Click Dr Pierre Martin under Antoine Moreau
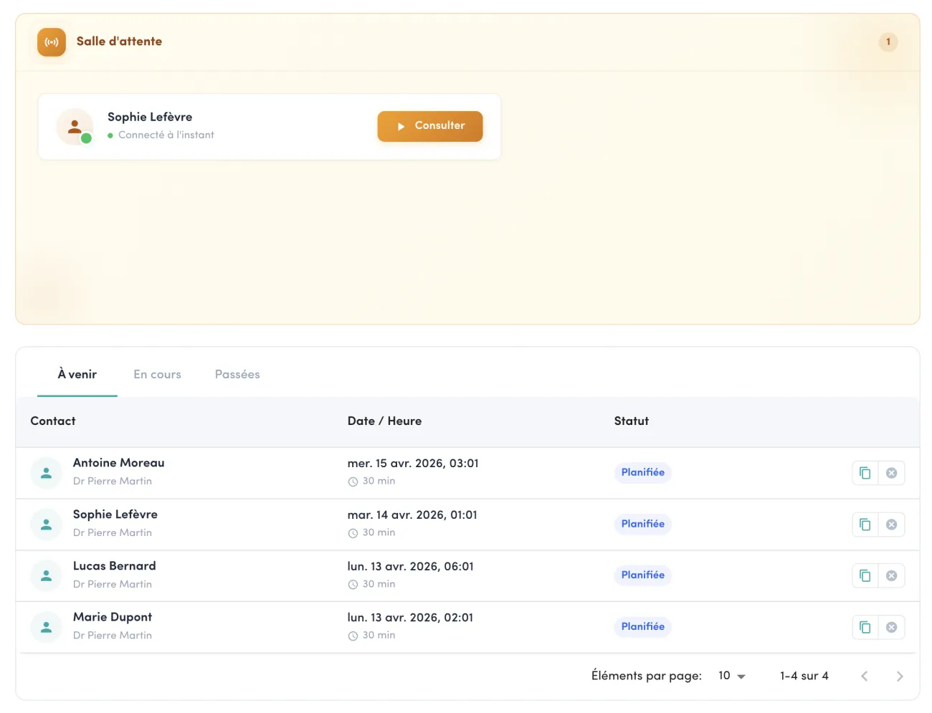This screenshot has width=932, height=713. (113, 482)
